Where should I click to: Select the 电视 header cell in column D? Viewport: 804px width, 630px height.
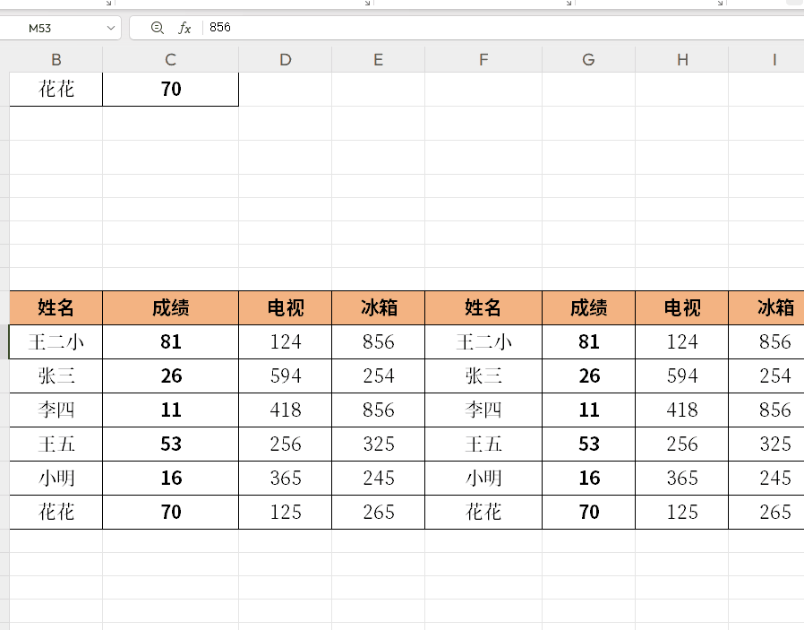point(285,307)
